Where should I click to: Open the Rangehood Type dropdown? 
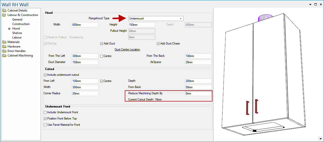[x=156, y=18]
